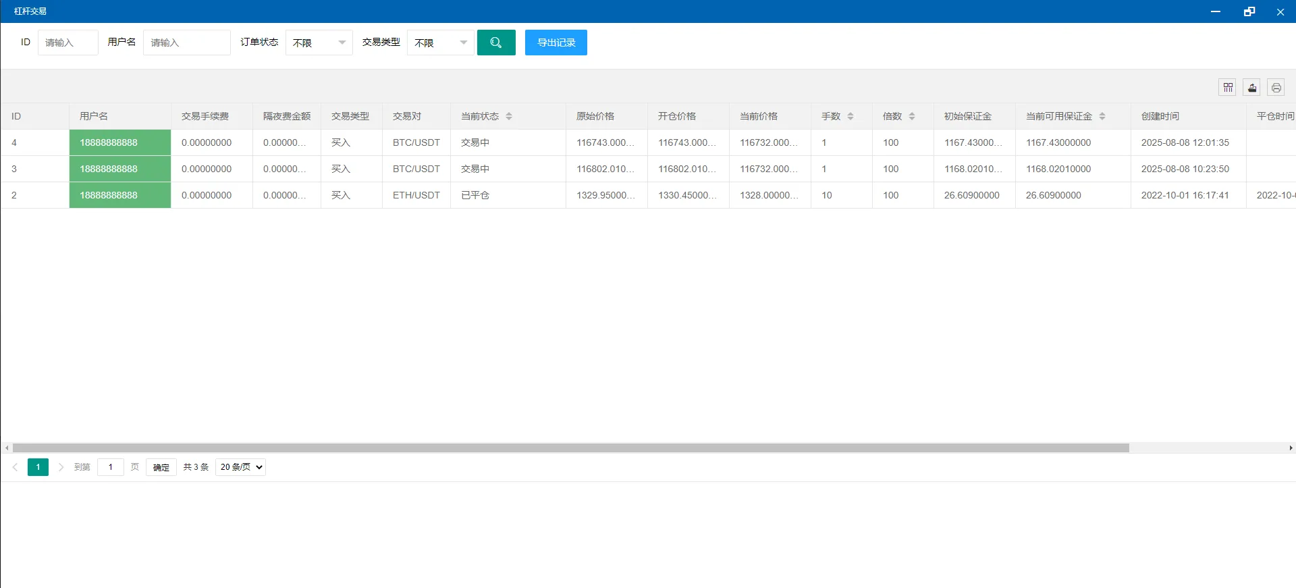Screen dimensions: 1296x588
Task: Sort by 倍数 column arrows
Action: coord(912,116)
